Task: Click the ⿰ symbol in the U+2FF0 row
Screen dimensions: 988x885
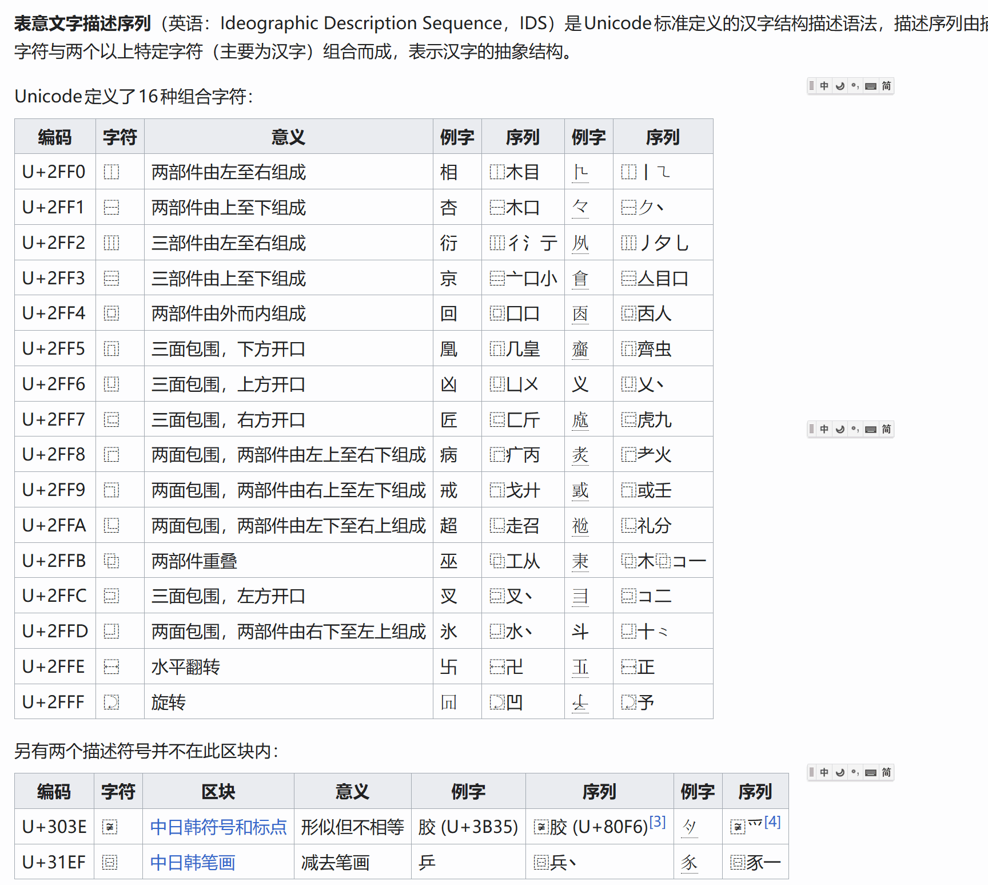Action: (111, 172)
